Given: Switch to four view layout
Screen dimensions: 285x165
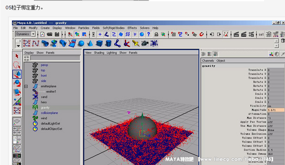Looking at the screenshot, I should [17, 131].
